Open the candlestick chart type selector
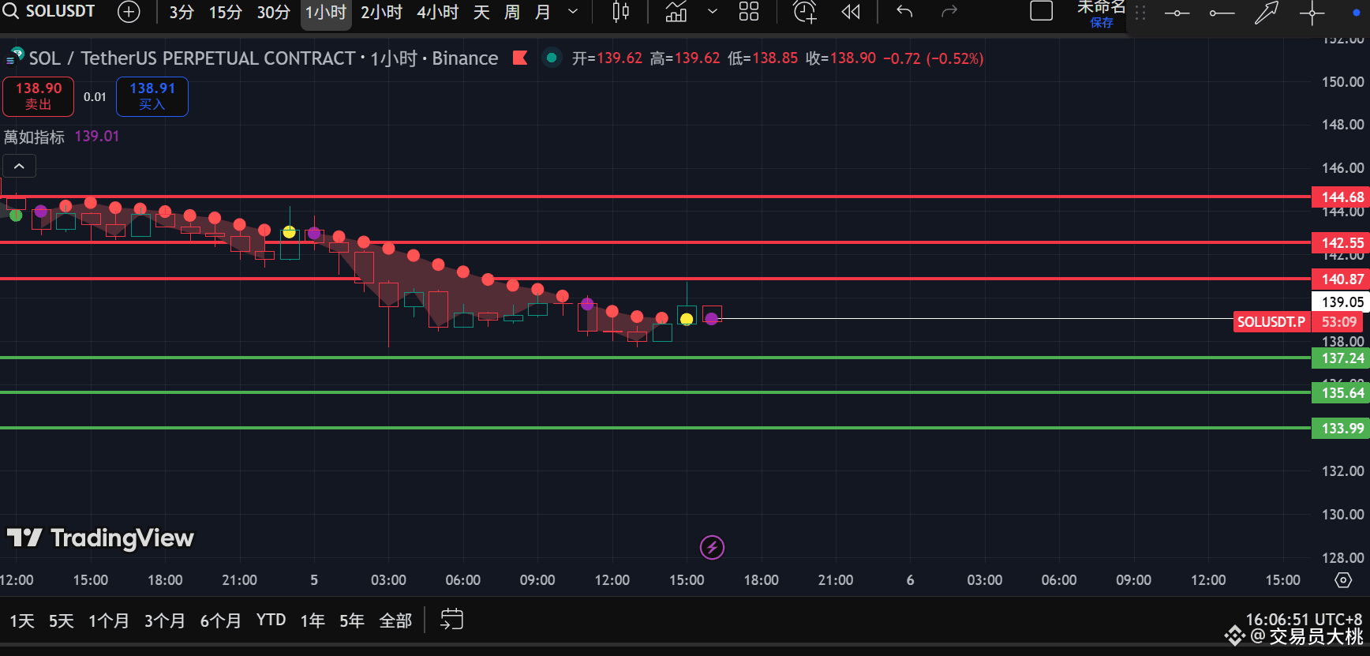The height and width of the screenshot is (656, 1370). pyautogui.click(x=621, y=12)
